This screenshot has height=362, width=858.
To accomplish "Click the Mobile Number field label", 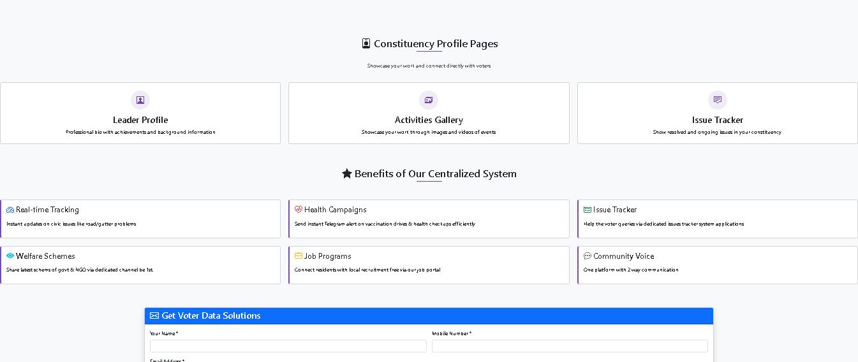I will coord(452,333).
